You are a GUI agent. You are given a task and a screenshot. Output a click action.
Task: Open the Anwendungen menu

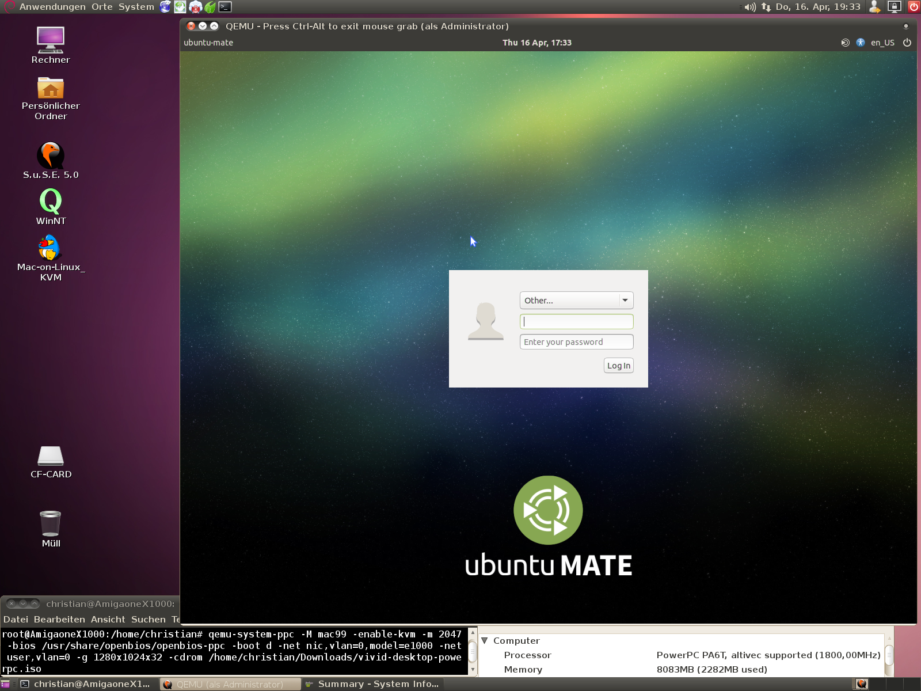[x=54, y=7]
